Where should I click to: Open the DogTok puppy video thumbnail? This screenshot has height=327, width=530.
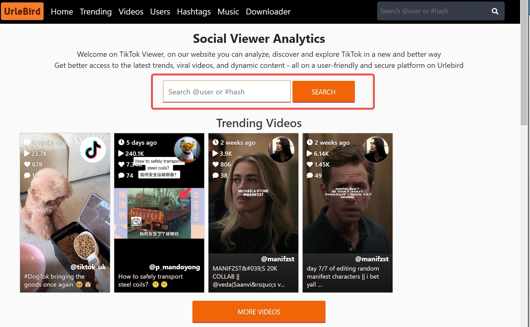pos(65,213)
